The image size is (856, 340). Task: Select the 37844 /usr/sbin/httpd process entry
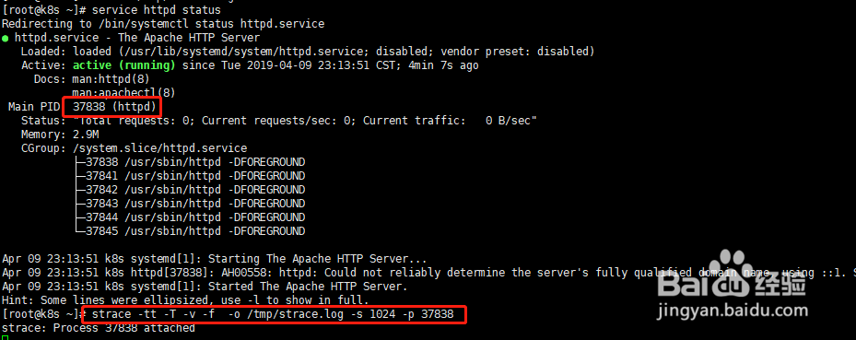click(195, 217)
